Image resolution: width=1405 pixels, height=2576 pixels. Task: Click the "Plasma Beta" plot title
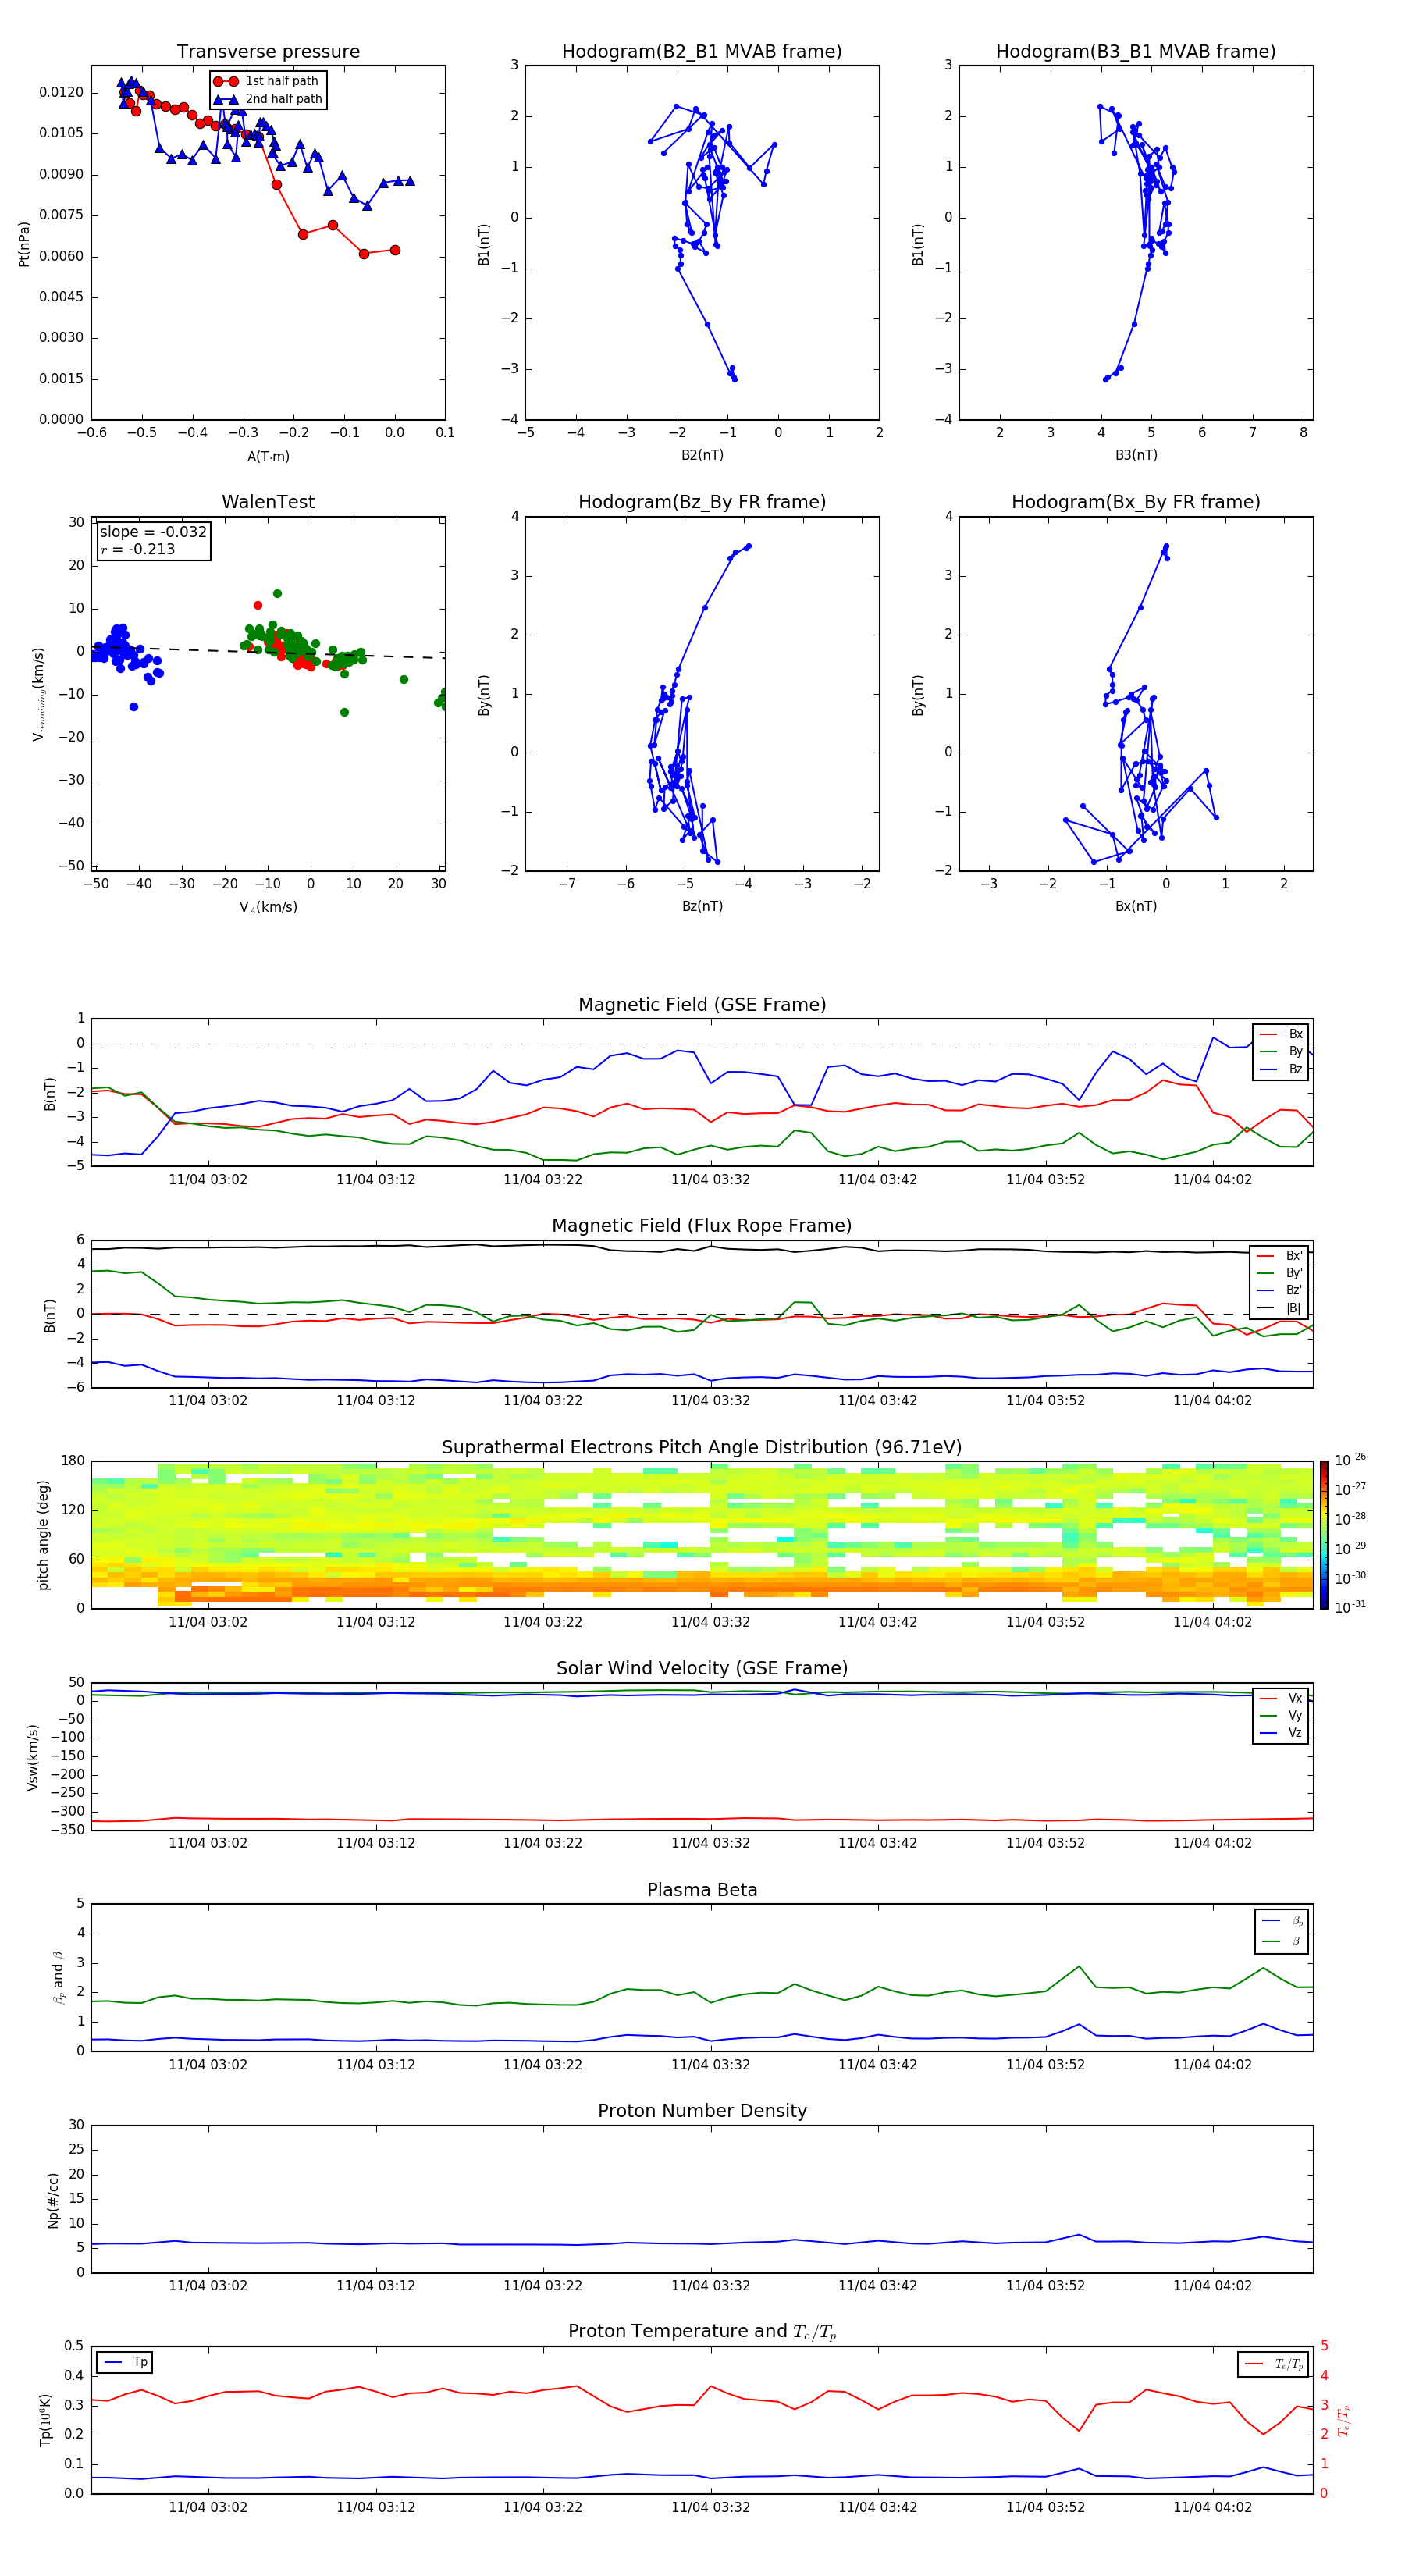[x=702, y=1890]
